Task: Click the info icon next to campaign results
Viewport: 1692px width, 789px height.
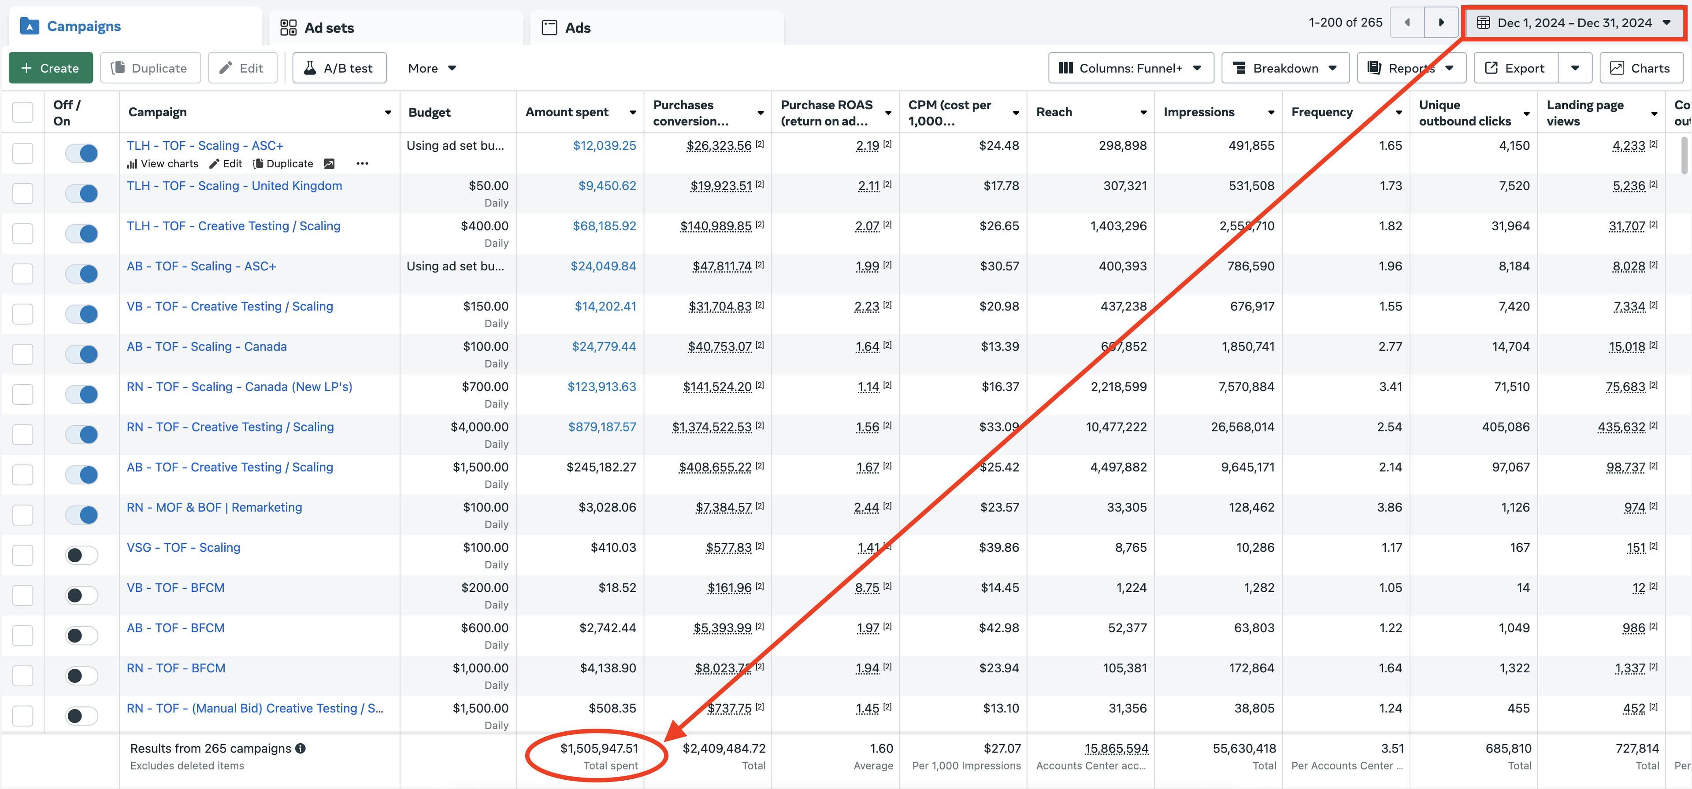Action: [301, 748]
